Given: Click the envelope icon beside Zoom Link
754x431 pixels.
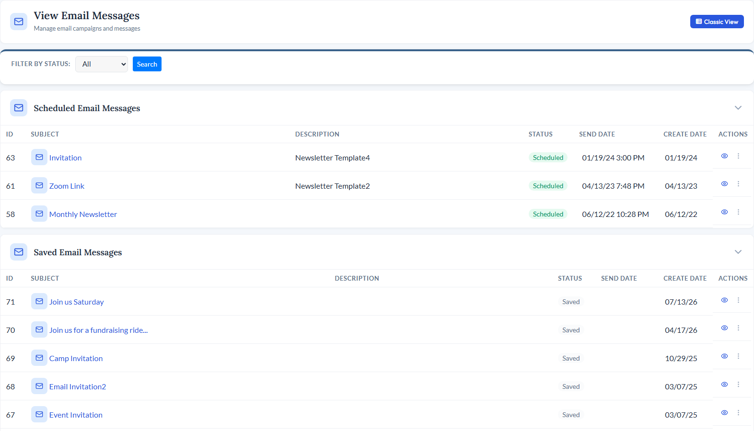Looking at the screenshot, I should point(39,185).
